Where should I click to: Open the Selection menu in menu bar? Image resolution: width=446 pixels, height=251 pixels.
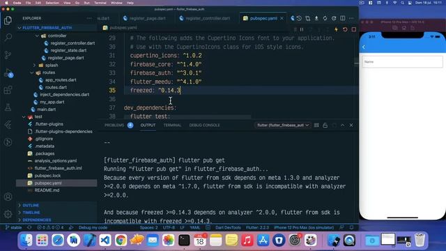pyautogui.click(x=52, y=3)
